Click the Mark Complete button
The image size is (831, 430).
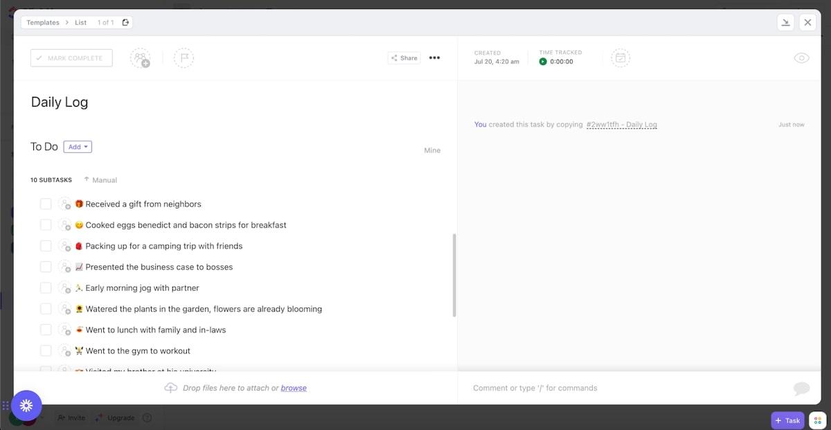click(x=71, y=58)
